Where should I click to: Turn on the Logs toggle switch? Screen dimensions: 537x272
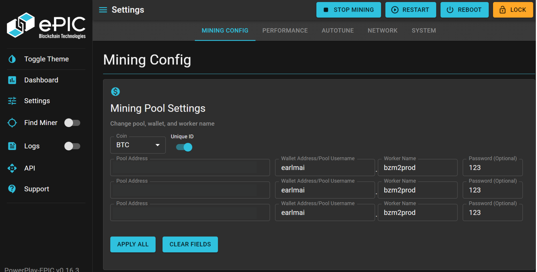tap(72, 146)
